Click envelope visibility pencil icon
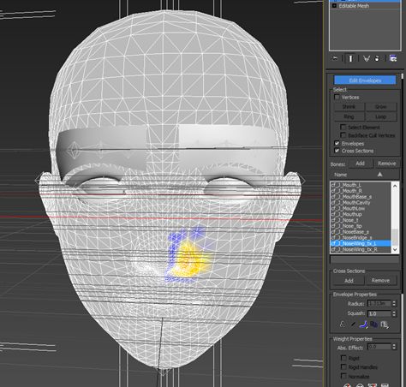Image resolution: width=406 pixels, height=387 pixels. pyautogui.click(x=353, y=324)
